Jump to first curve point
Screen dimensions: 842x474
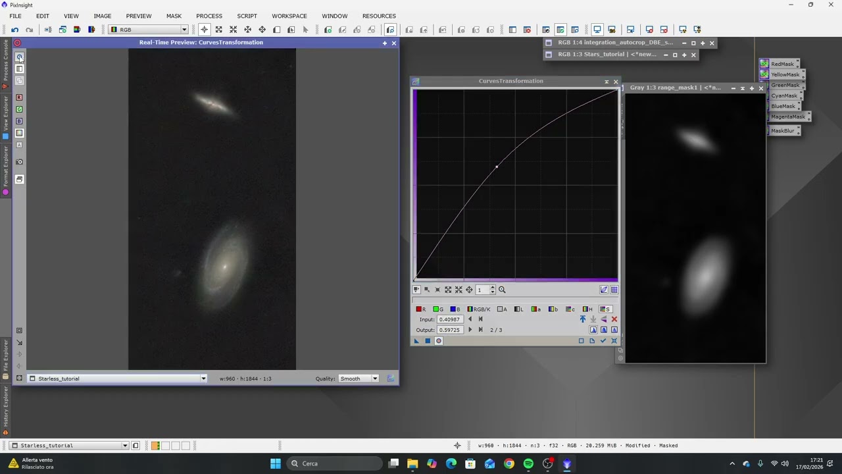(480, 319)
